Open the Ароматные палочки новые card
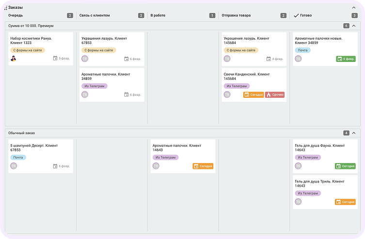 [x=320, y=40]
